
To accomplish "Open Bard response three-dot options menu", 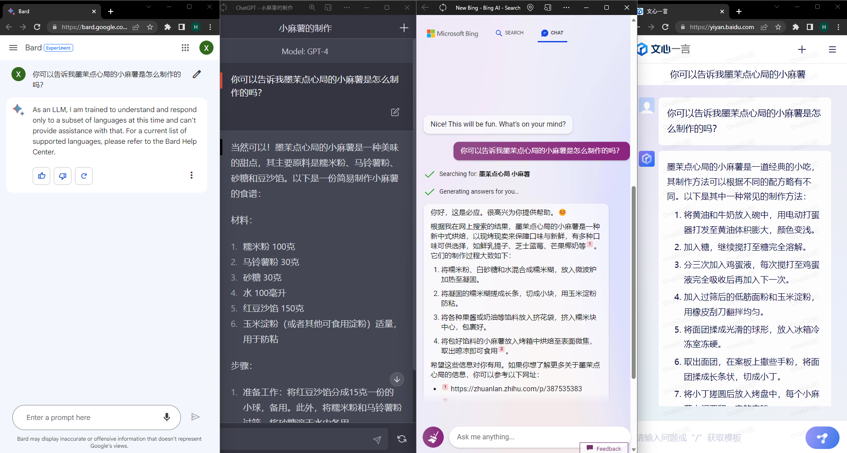I will (x=191, y=176).
